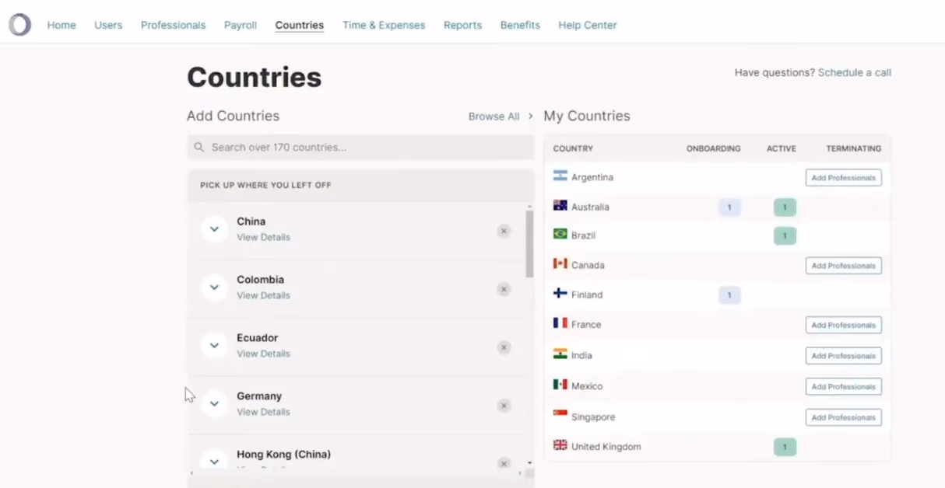This screenshot has height=488, width=945.
Task: Open Time & Expenses
Action: 384,25
